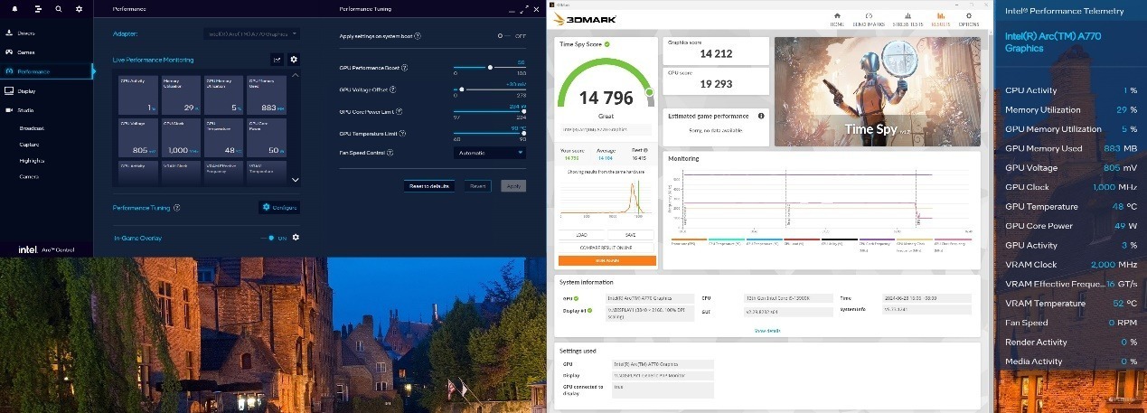The image size is (1147, 413).
Task: Go to the Games section
Action: pyautogui.click(x=46, y=52)
